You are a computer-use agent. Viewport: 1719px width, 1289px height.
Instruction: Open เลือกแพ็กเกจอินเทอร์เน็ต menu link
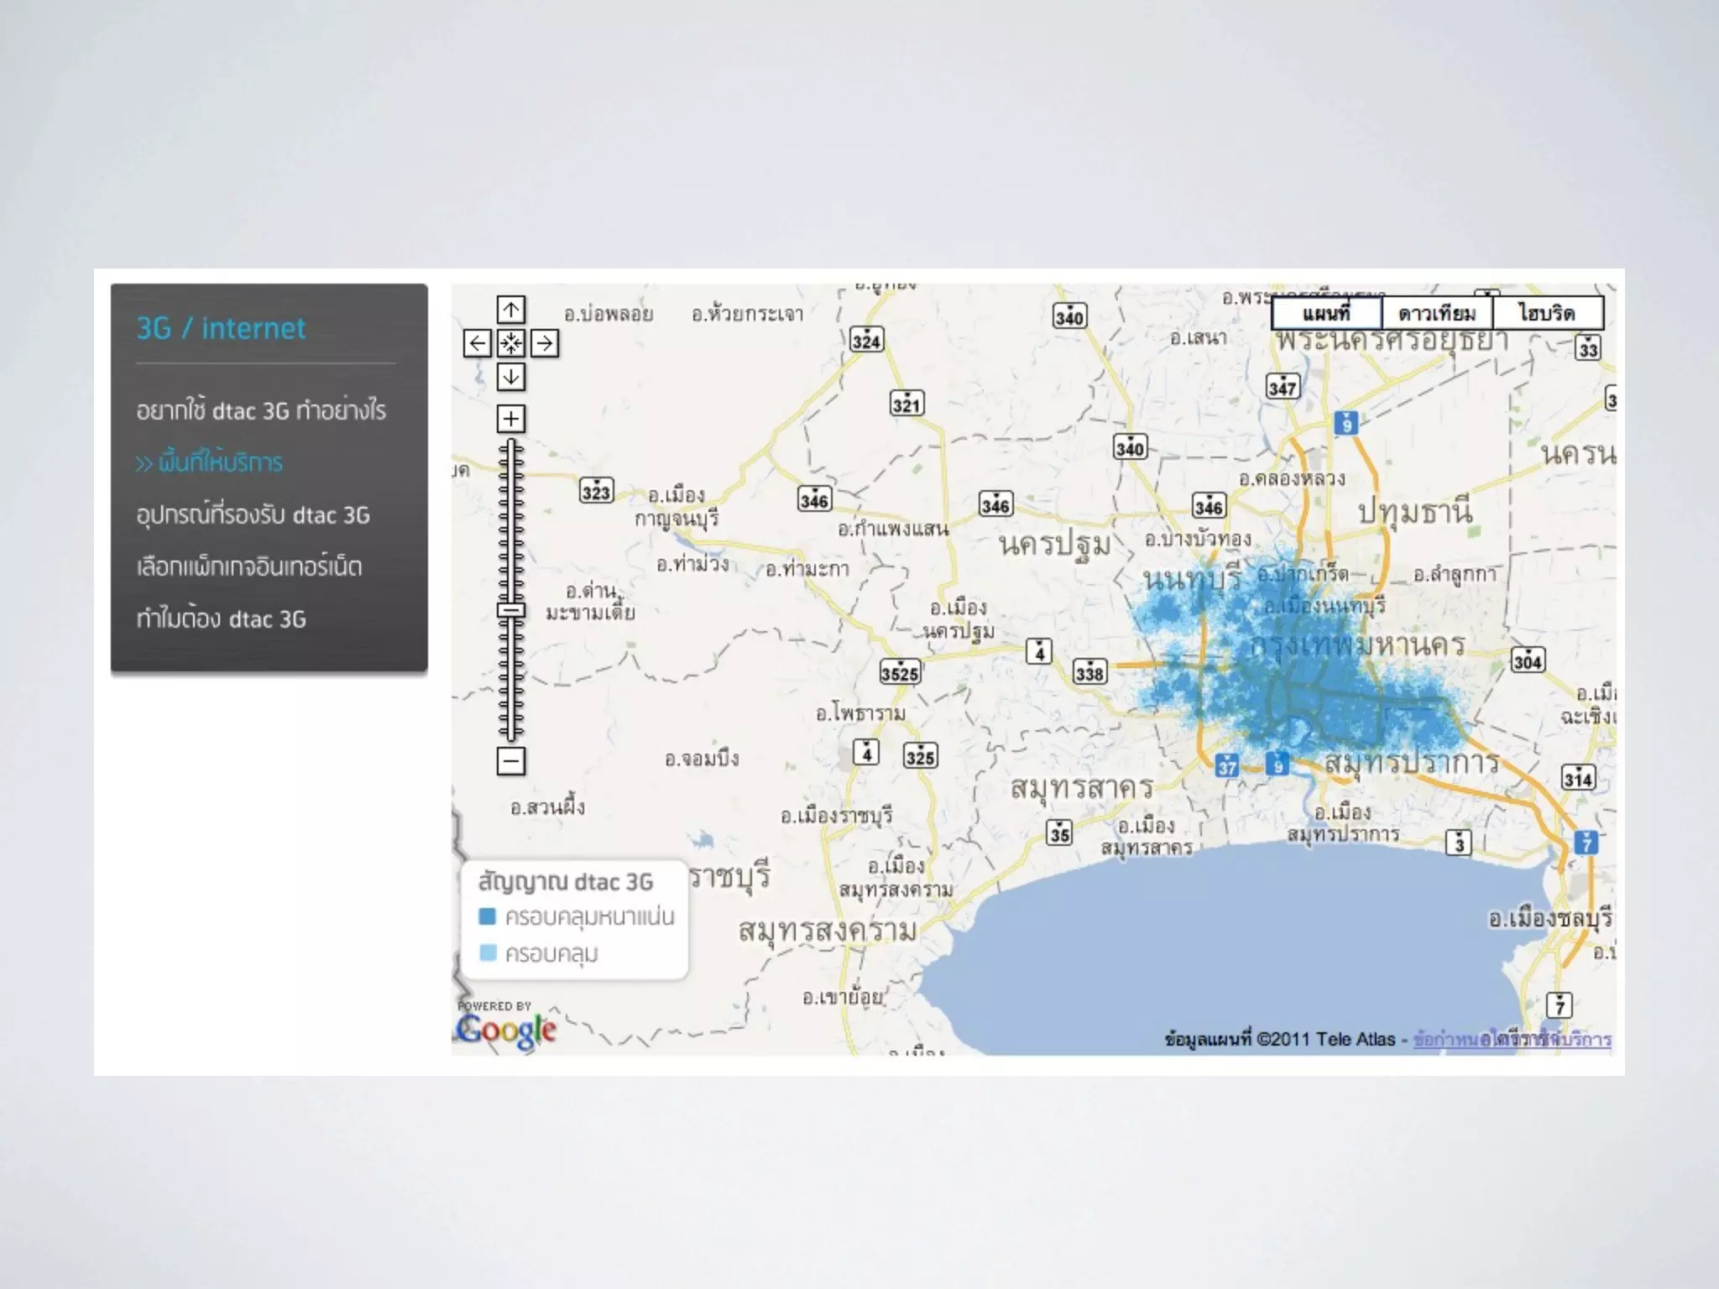[x=249, y=566]
